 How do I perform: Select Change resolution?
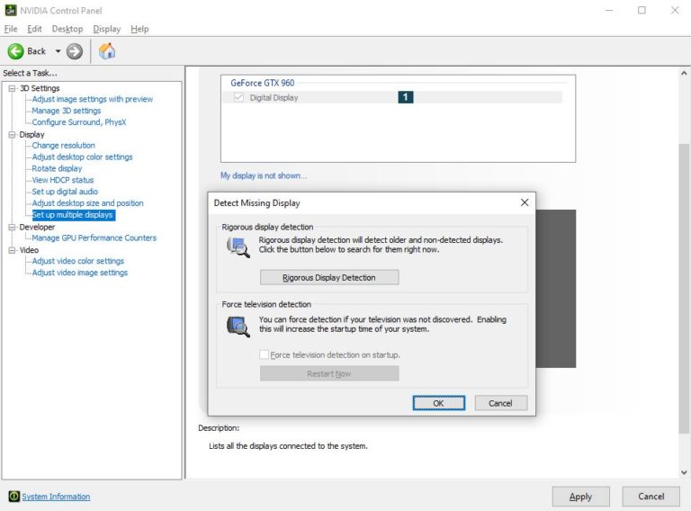64,146
